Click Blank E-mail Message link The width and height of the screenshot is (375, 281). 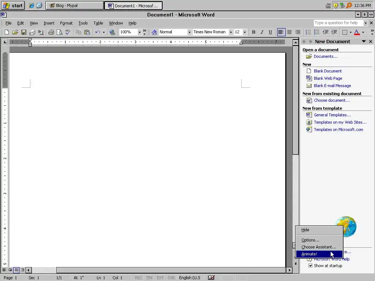pyautogui.click(x=332, y=86)
